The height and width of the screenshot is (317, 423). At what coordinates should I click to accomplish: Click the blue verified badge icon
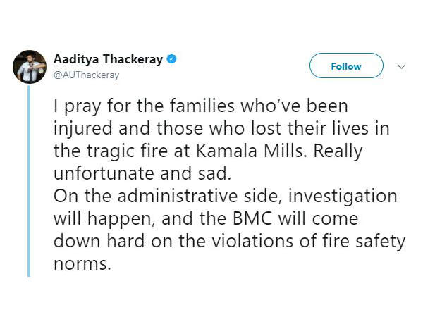point(171,58)
